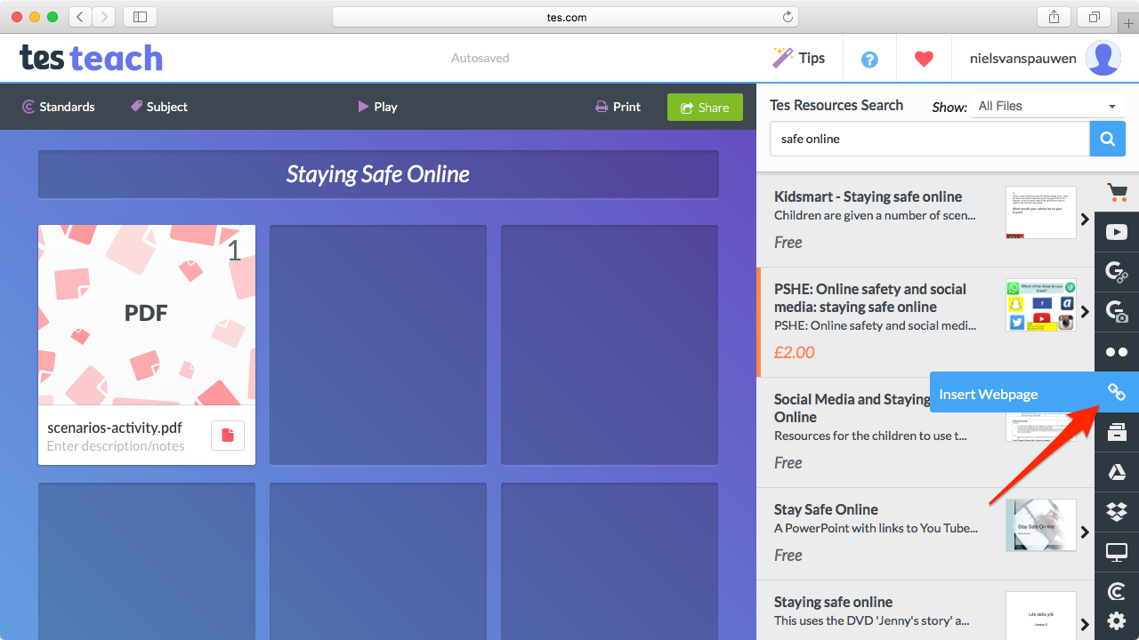This screenshot has width=1139, height=640.
Task: Start Play mode
Action: click(377, 107)
